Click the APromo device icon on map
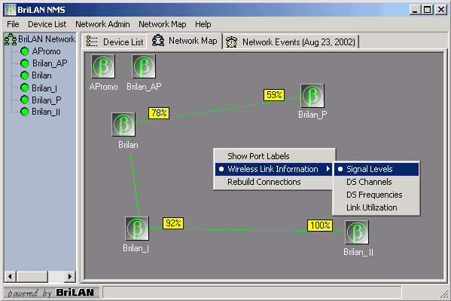This screenshot has height=301, width=451. (x=103, y=66)
